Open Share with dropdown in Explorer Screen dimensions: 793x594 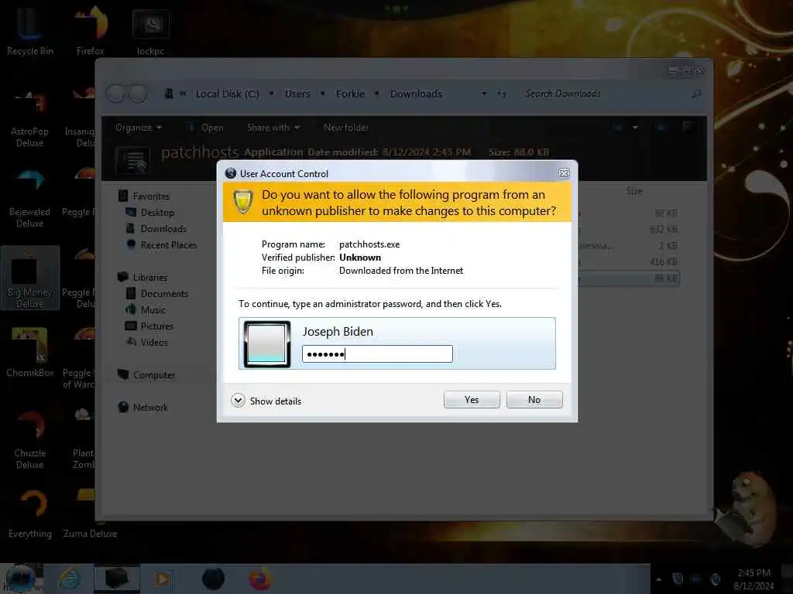click(x=273, y=128)
